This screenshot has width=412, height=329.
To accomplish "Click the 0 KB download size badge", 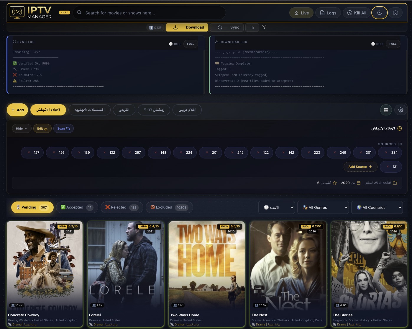I will pyautogui.click(x=155, y=28).
